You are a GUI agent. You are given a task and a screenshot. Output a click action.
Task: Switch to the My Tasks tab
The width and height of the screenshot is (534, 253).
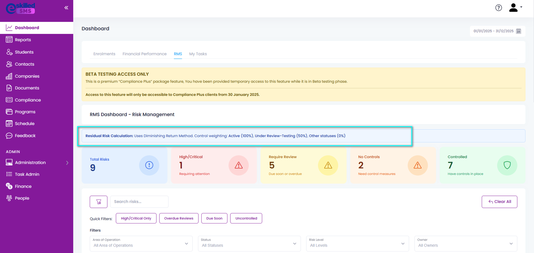point(198,54)
